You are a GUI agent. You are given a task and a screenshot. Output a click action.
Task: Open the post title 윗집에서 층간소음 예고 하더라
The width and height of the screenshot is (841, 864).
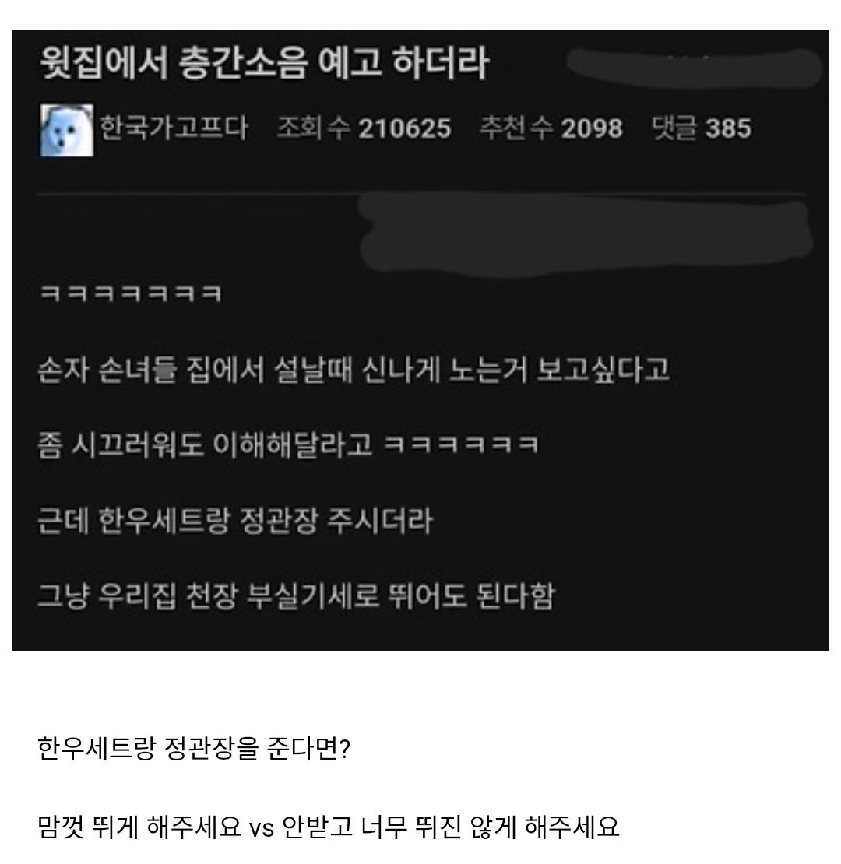coord(265,62)
